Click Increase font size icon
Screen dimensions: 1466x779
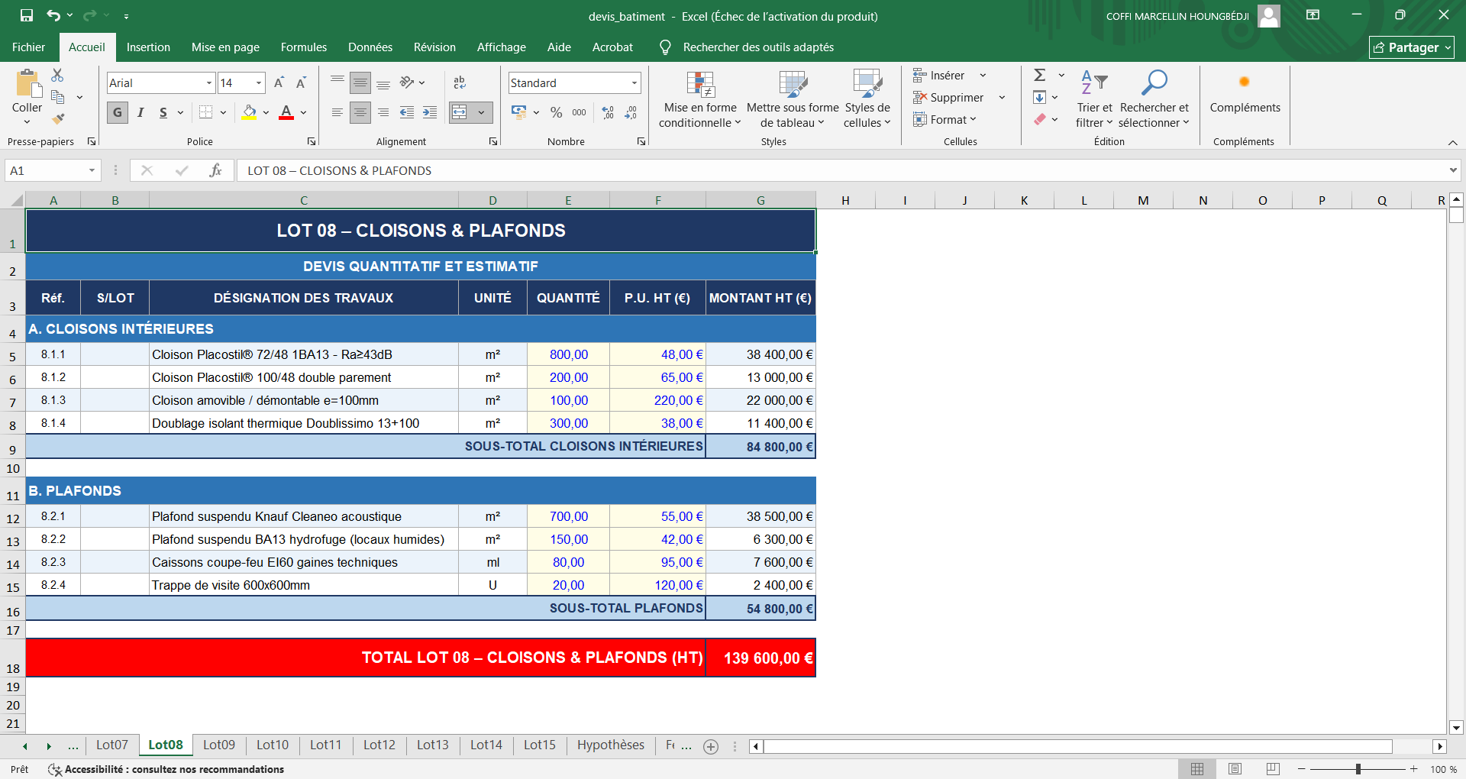[x=279, y=83]
